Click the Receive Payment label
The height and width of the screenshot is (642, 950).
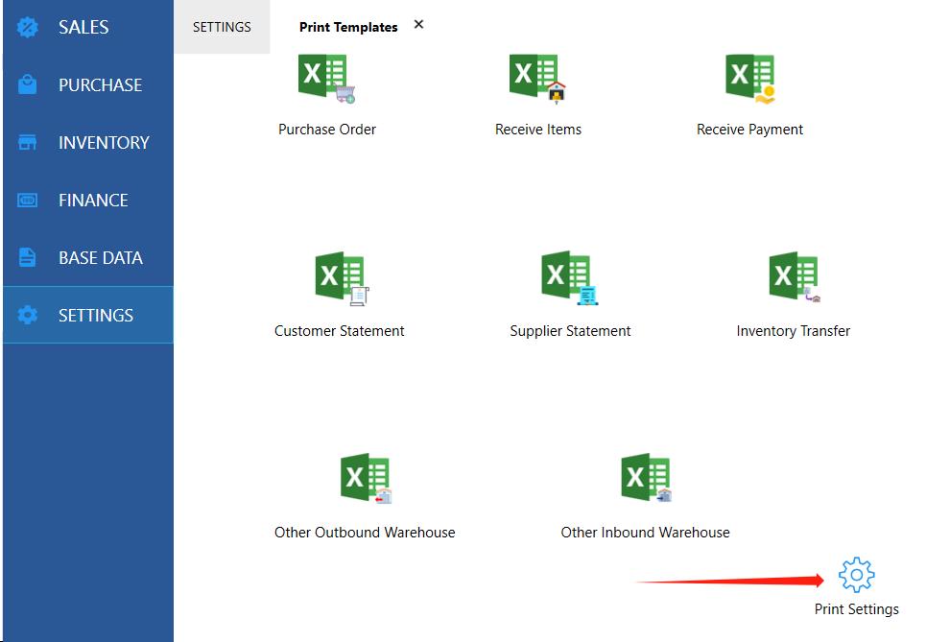(750, 130)
